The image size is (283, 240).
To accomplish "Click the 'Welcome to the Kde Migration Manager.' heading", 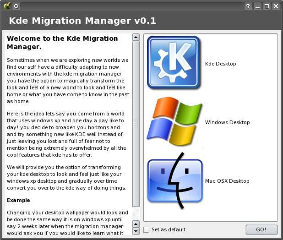I will point(62,43).
